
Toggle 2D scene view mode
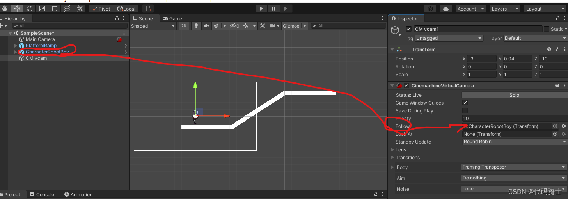tap(184, 26)
